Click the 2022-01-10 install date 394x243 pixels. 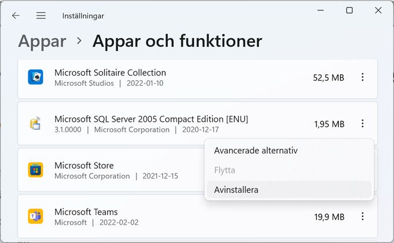(x=145, y=84)
